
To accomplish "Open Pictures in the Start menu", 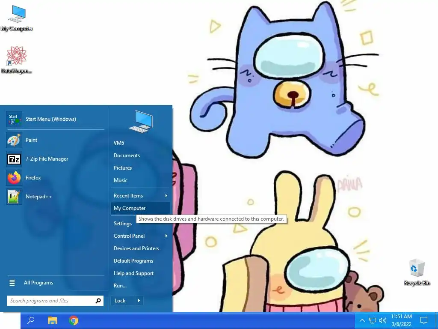I will (x=140, y=168).
